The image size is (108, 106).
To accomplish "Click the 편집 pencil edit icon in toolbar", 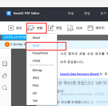I will point(51,28).
